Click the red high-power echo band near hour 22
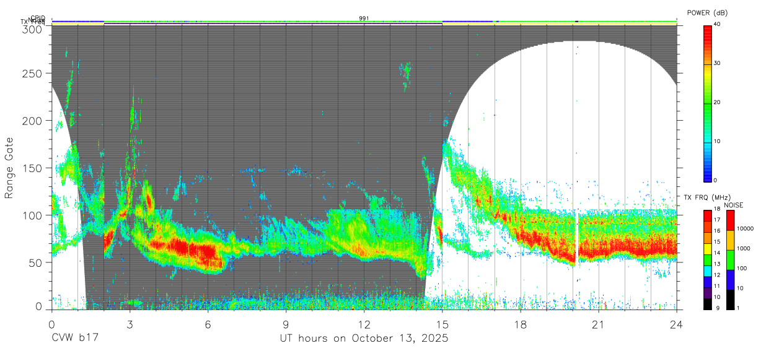The image size is (761, 351). pos(626,249)
